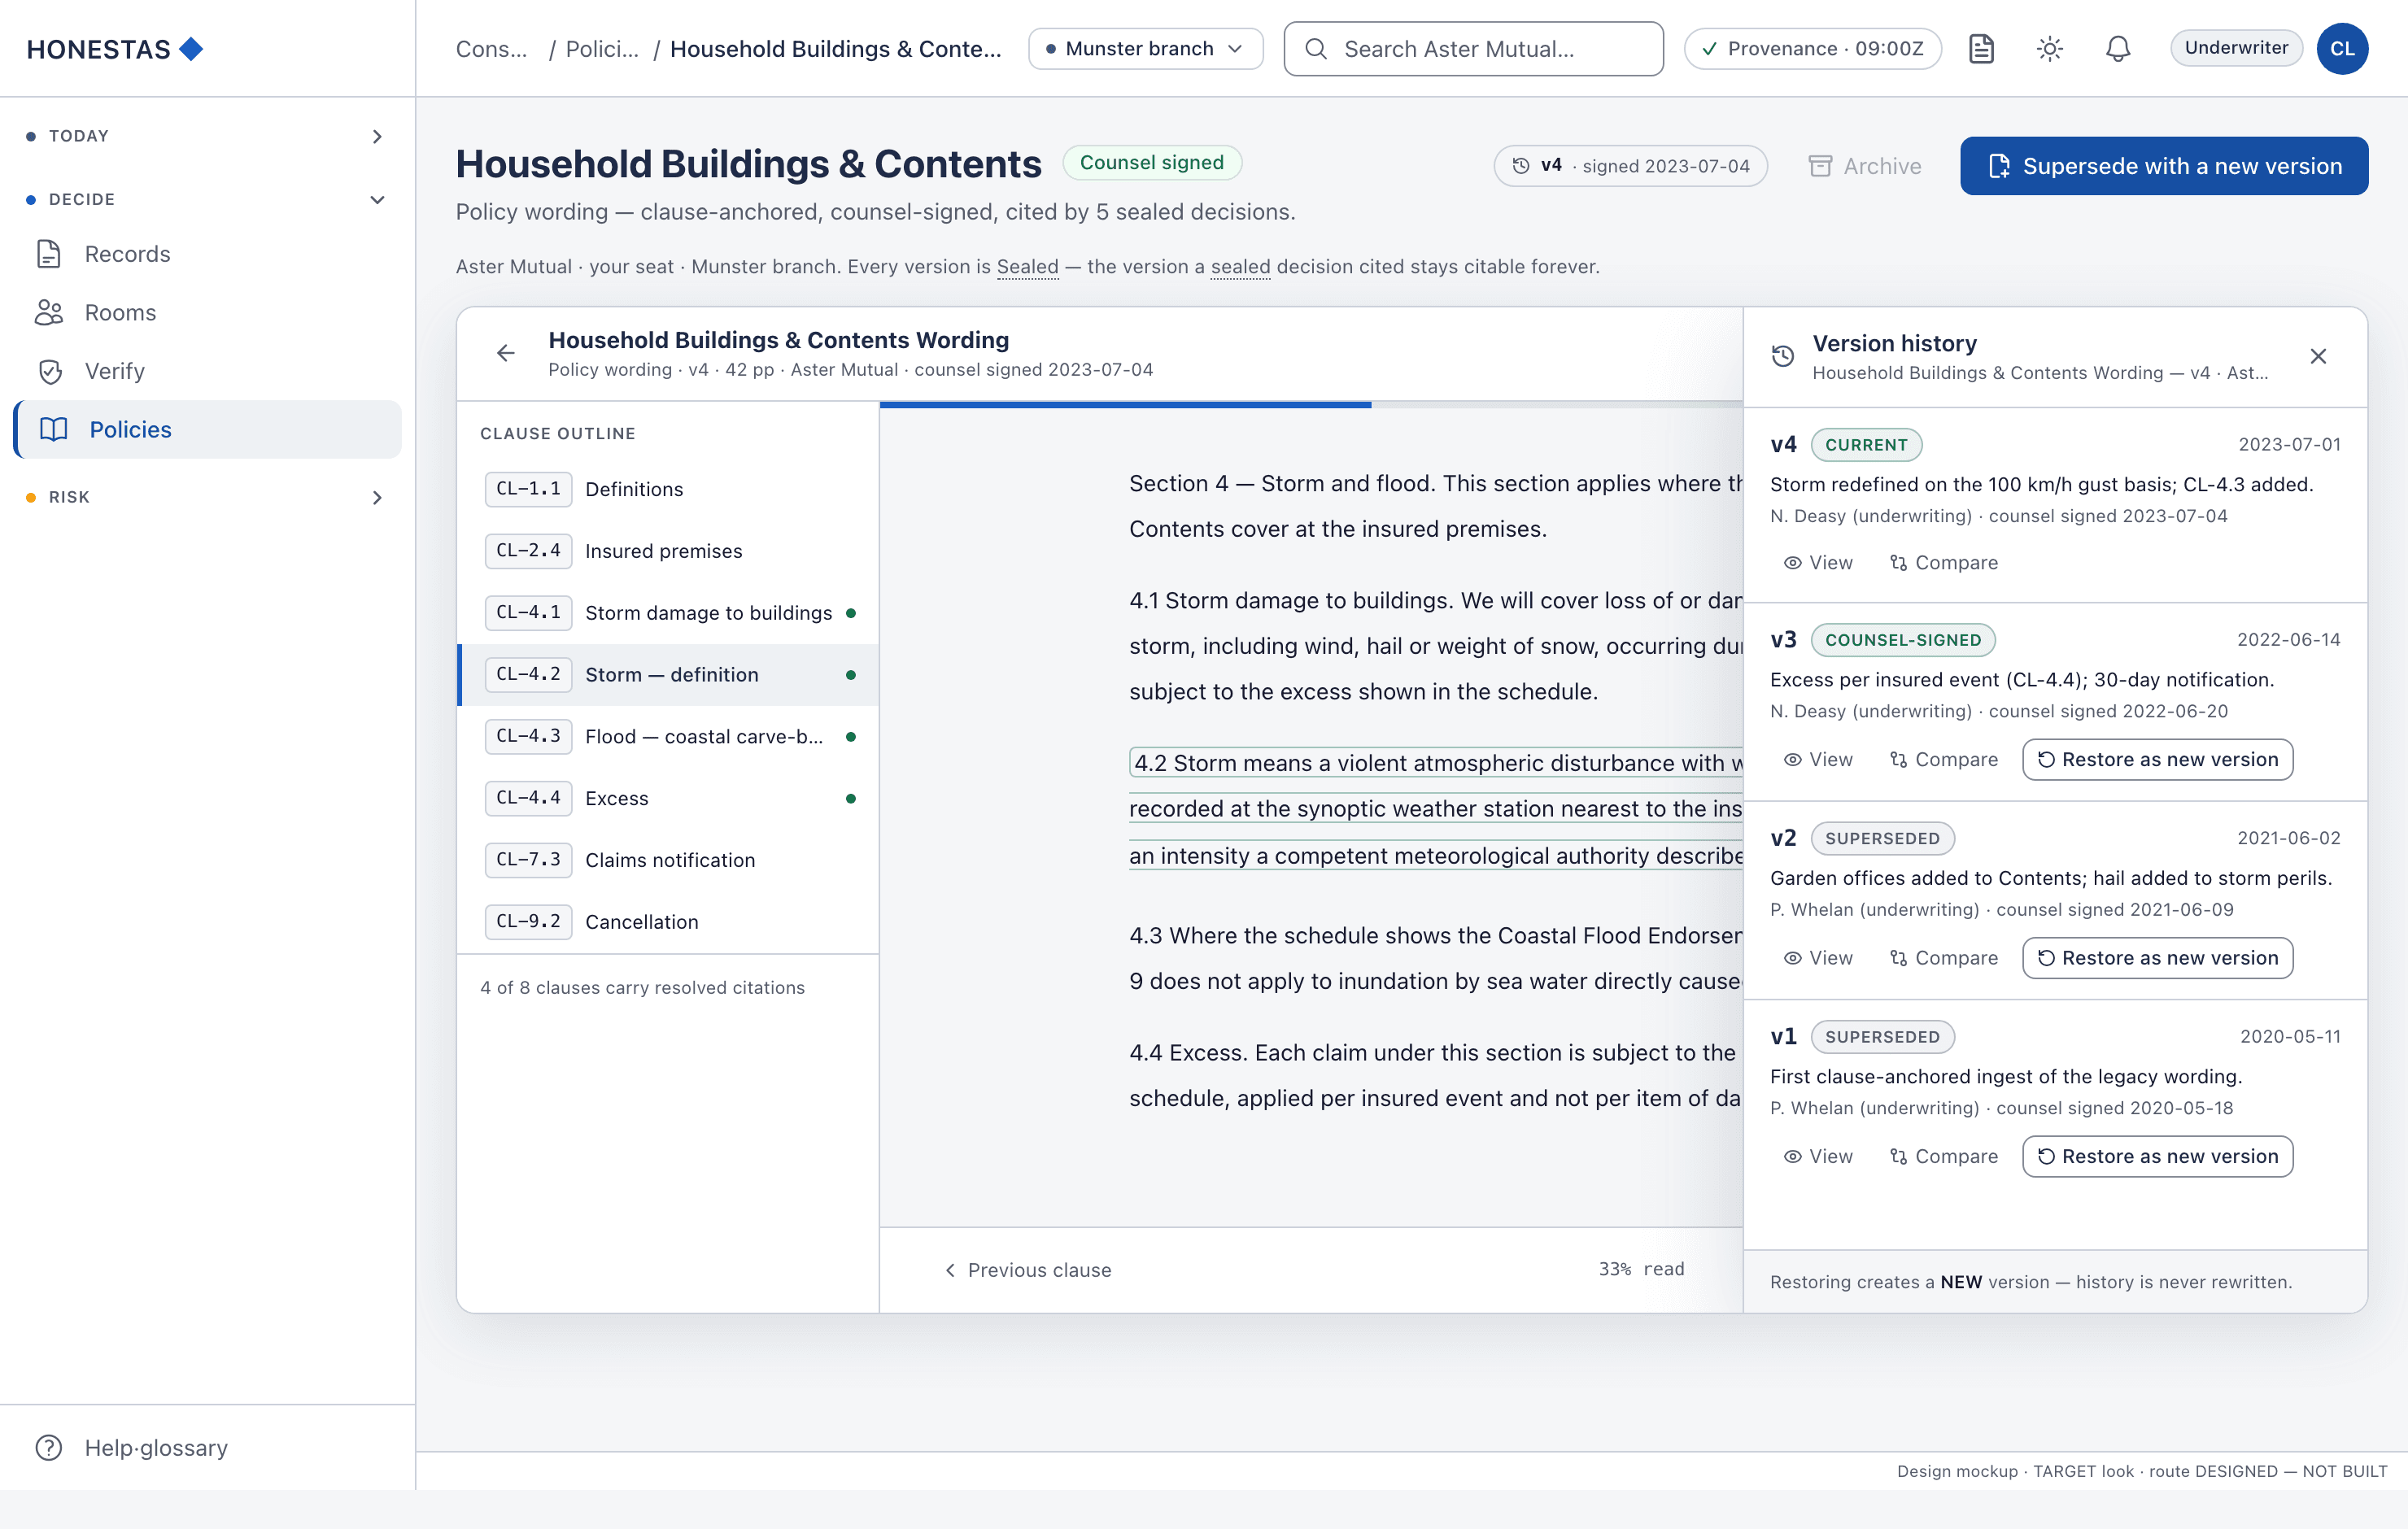2408x1529 pixels.
Task: Select clause CL-7.3 Claims notification
Action: click(668, 860)
